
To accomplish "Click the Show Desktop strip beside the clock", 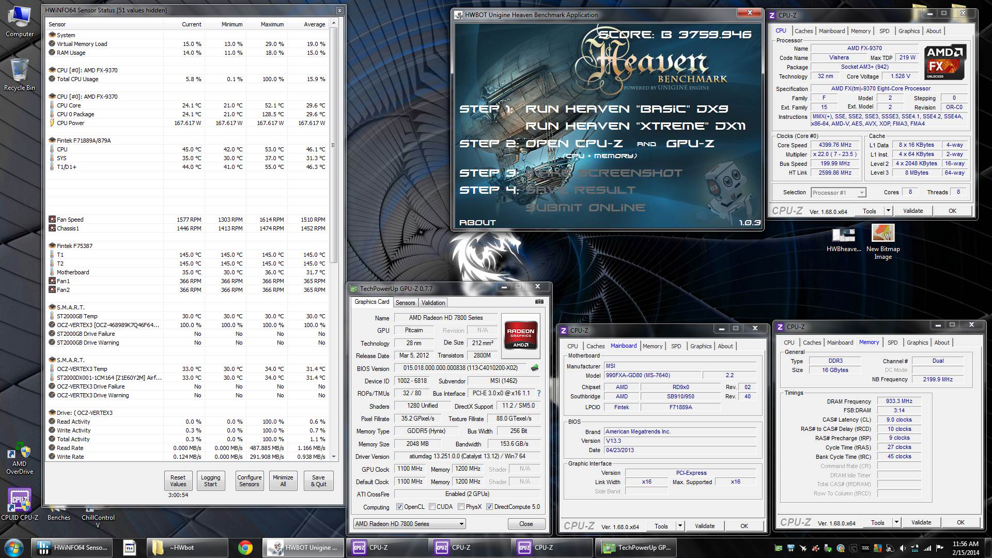I will click(x=988, y=548).
